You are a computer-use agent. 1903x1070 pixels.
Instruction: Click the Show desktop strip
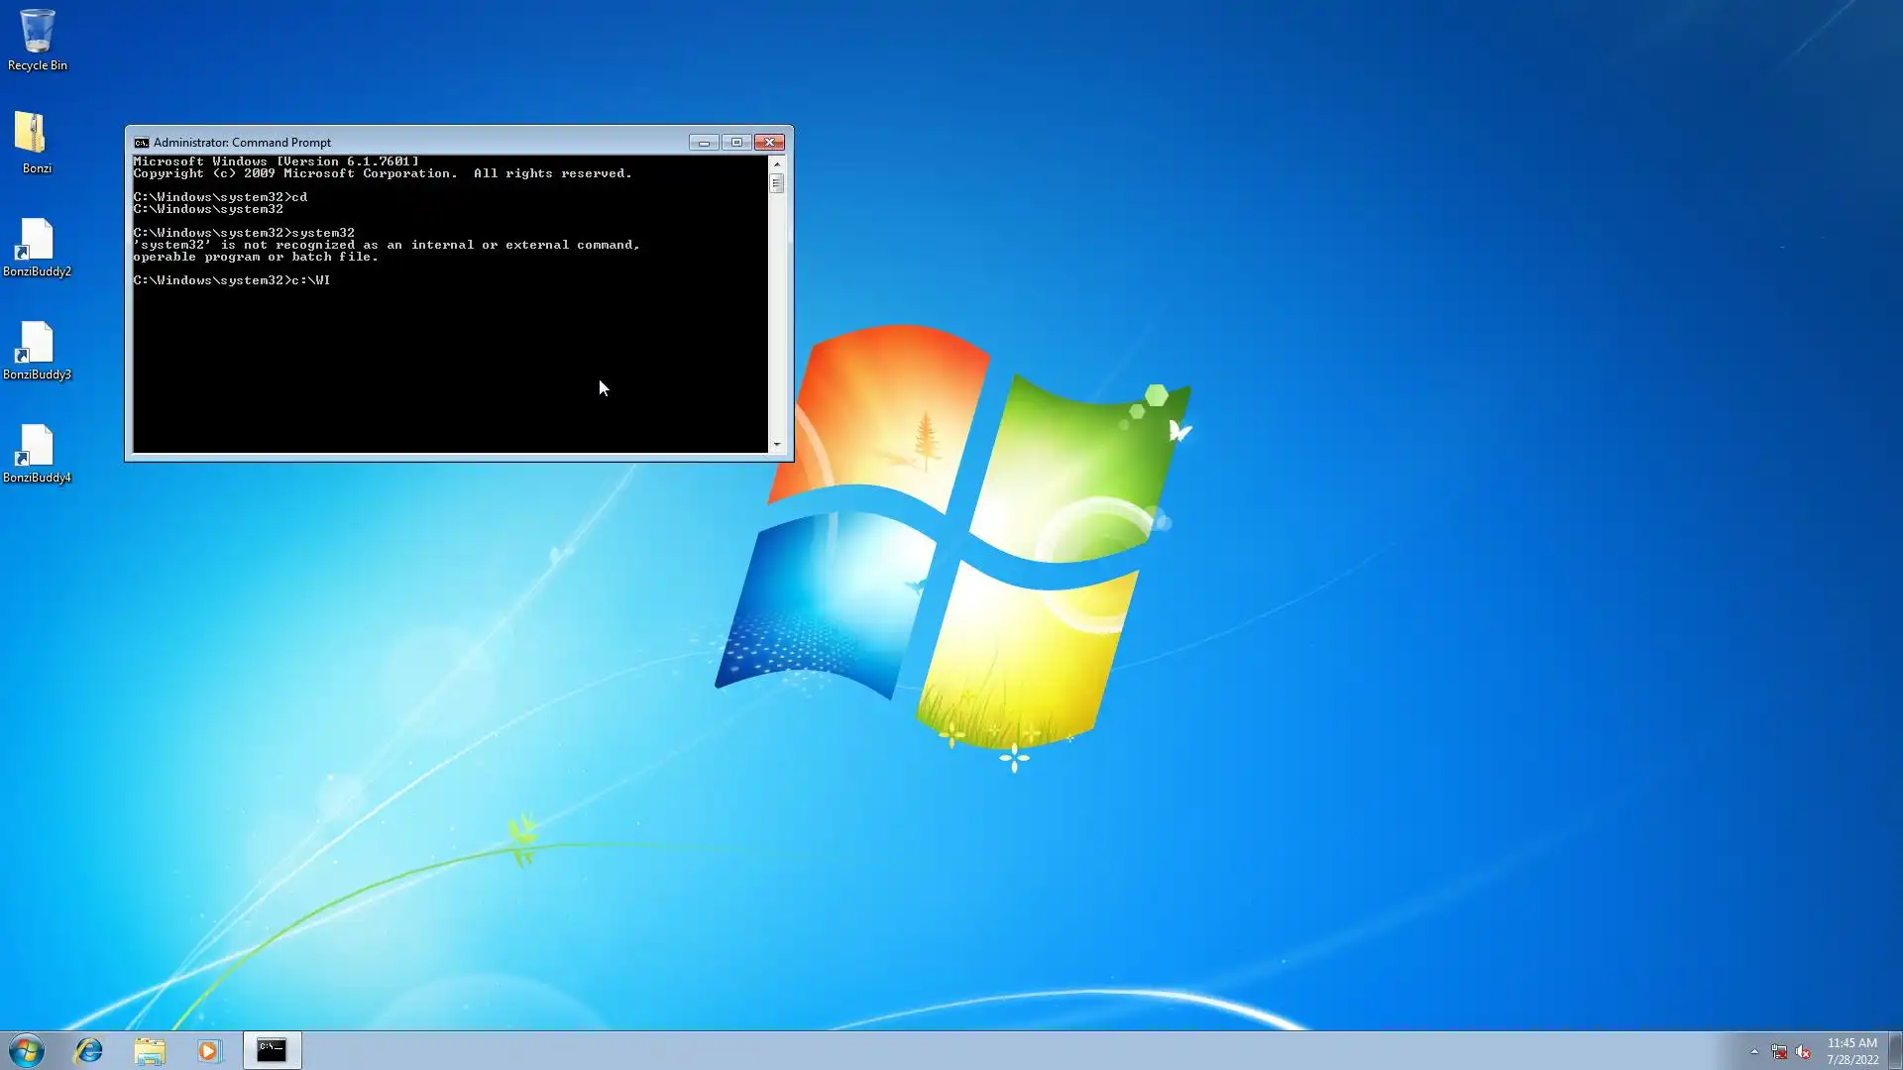1895,1050
